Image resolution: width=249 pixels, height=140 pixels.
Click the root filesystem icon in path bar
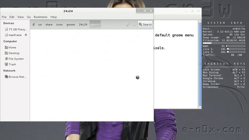coord(33,24)
